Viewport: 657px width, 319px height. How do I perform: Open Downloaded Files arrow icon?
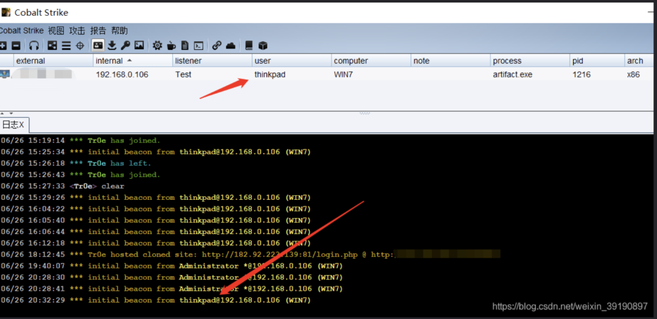click(x=112, y=45)
